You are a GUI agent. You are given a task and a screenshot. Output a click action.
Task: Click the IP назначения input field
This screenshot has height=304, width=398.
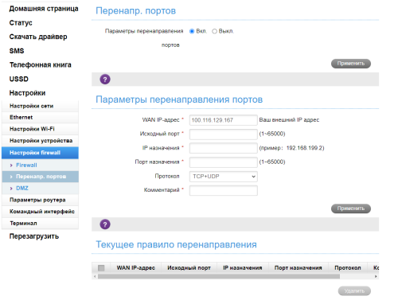(224, 148)
